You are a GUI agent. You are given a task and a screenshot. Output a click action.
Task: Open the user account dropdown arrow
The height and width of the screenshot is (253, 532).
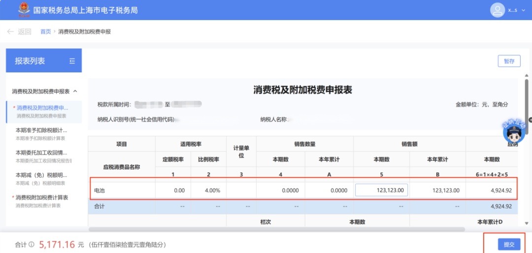523,10
